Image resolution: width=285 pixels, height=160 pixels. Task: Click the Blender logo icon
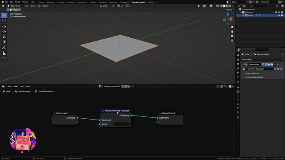pyautogui.click(x=2, y=2)
